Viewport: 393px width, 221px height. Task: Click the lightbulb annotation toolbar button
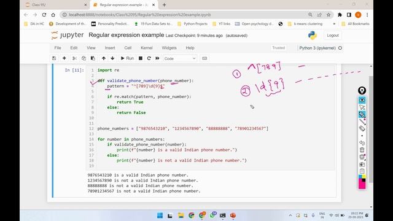[x=362, y=90]
